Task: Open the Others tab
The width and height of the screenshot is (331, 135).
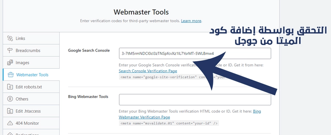Action: (31, 99)
